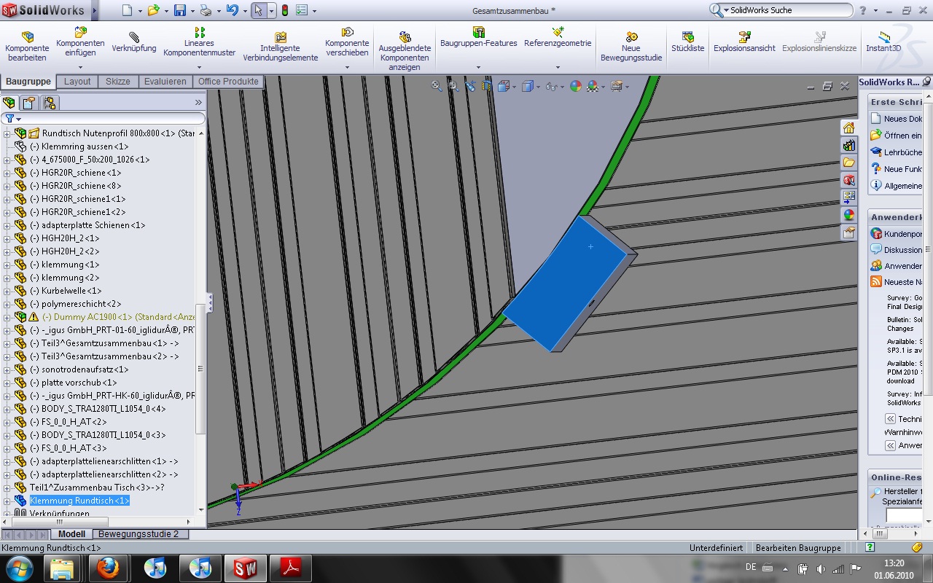Screen dimensions: 933x583
Task: Toggle the Instant3D button
Action: click(883, 42)
